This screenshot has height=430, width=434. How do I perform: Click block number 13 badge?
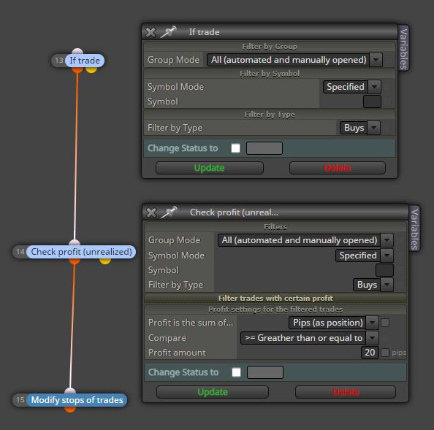point(58,61)
